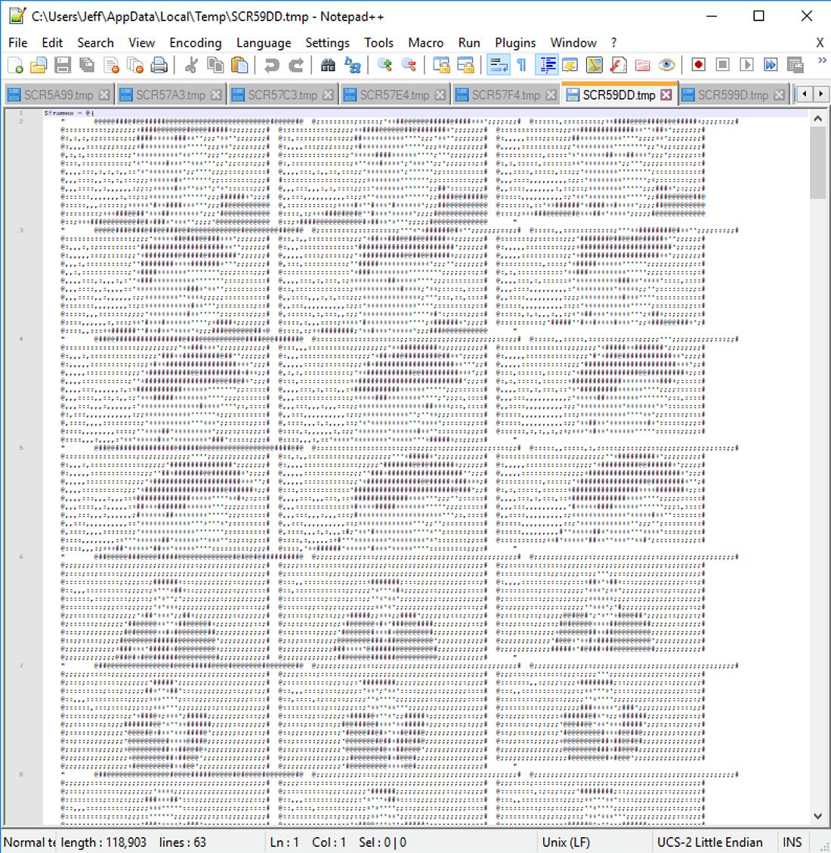Copy selection using toolbar icon

tap(215, 65)
